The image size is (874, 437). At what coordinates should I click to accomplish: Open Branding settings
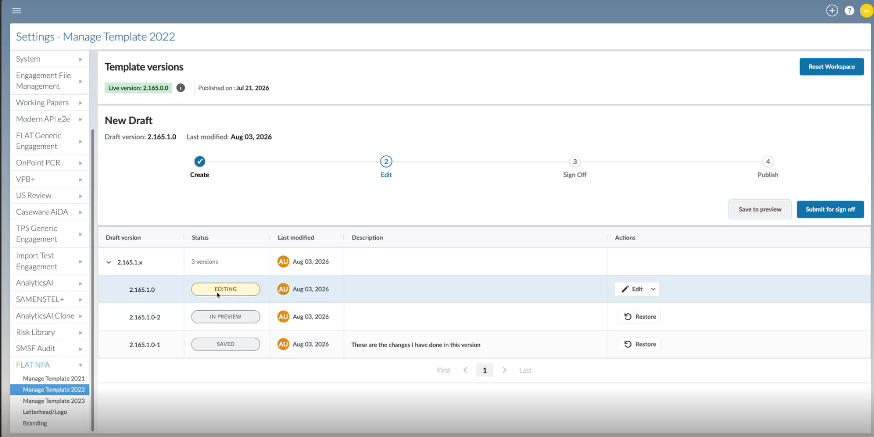pos(35,423)
